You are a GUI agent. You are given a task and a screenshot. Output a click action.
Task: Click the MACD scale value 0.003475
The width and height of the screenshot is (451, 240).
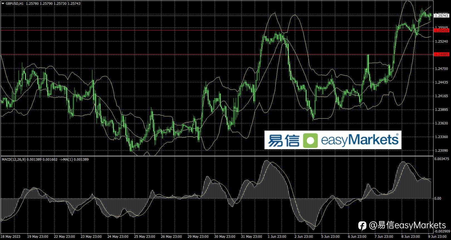pyautogui.click(x=442, y=159)
